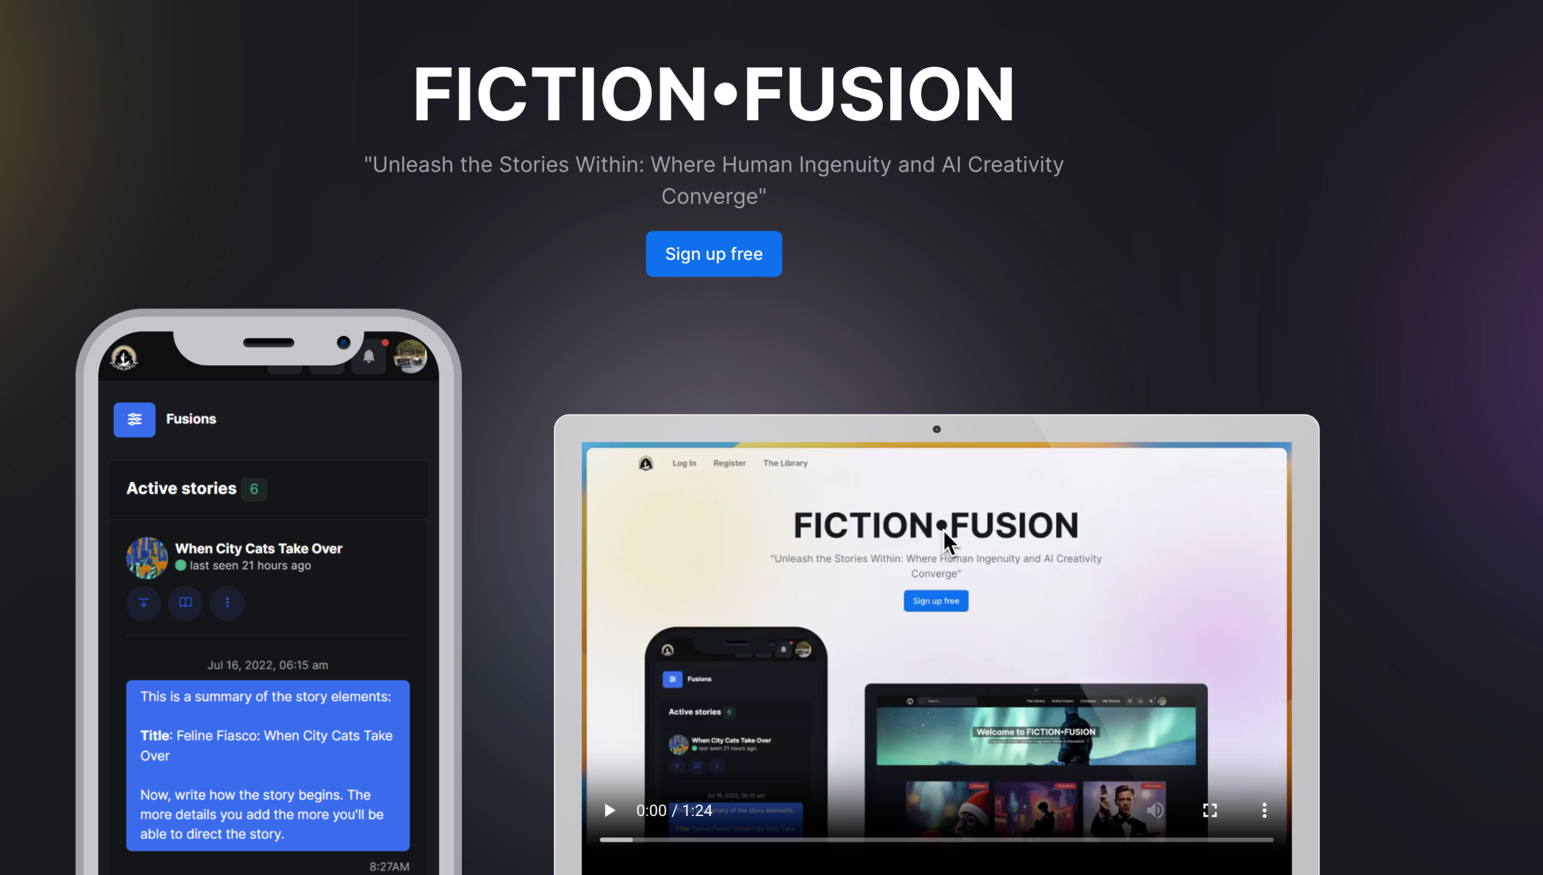The height and width of the screenshot is (875, 1543).
Task: Click the text formatting icon below story card
Action: click(x=143, y=603)
